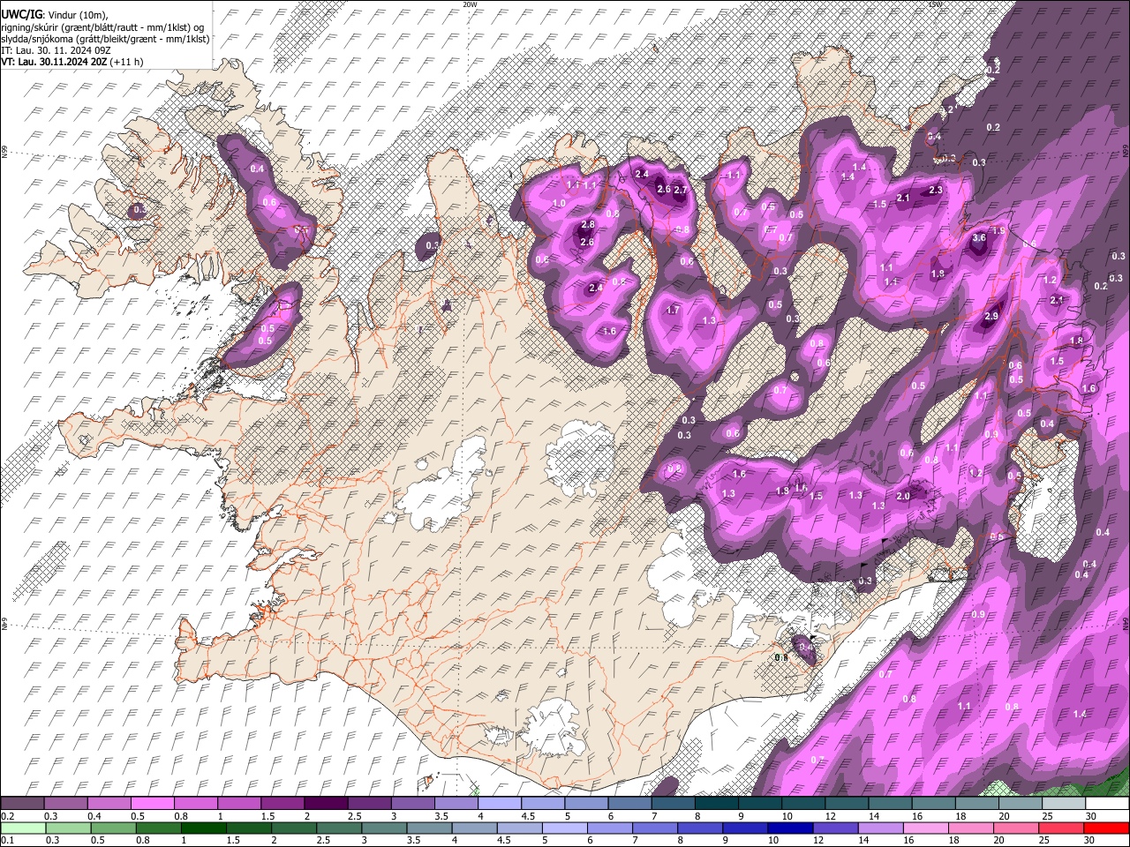Select the dark teal 8–9 snow-scale swatch

point(717,804)
